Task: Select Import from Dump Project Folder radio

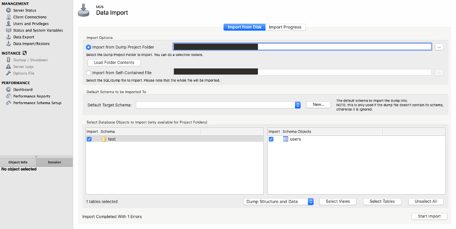Action: pos(89,47)
